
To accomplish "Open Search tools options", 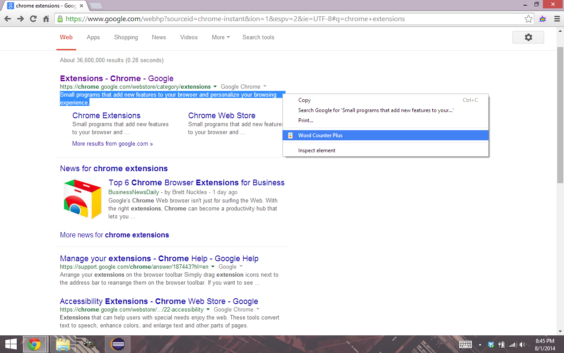I will tap(258, 38).
